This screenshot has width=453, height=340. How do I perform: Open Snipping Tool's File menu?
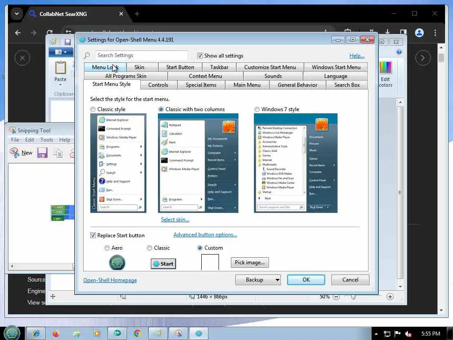pyautogui.click(x=15, y=139)
